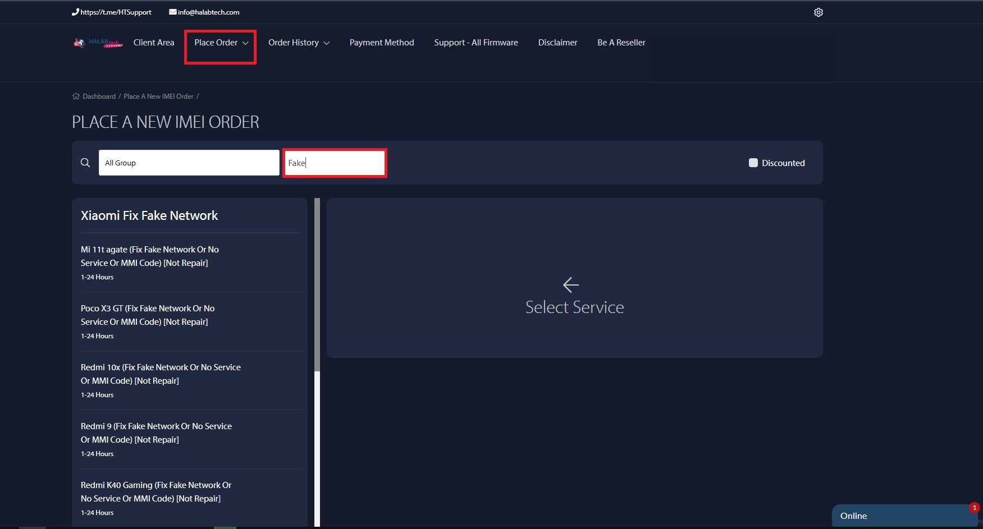
Task: Enable the Discounted checkbox
Action: (x=753, y=163)
